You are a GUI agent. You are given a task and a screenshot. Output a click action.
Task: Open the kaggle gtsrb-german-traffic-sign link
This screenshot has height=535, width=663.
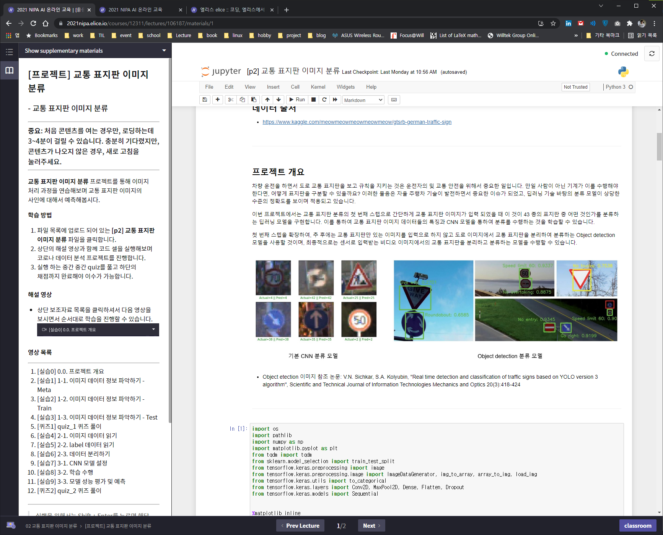click(x=357, y=122)
